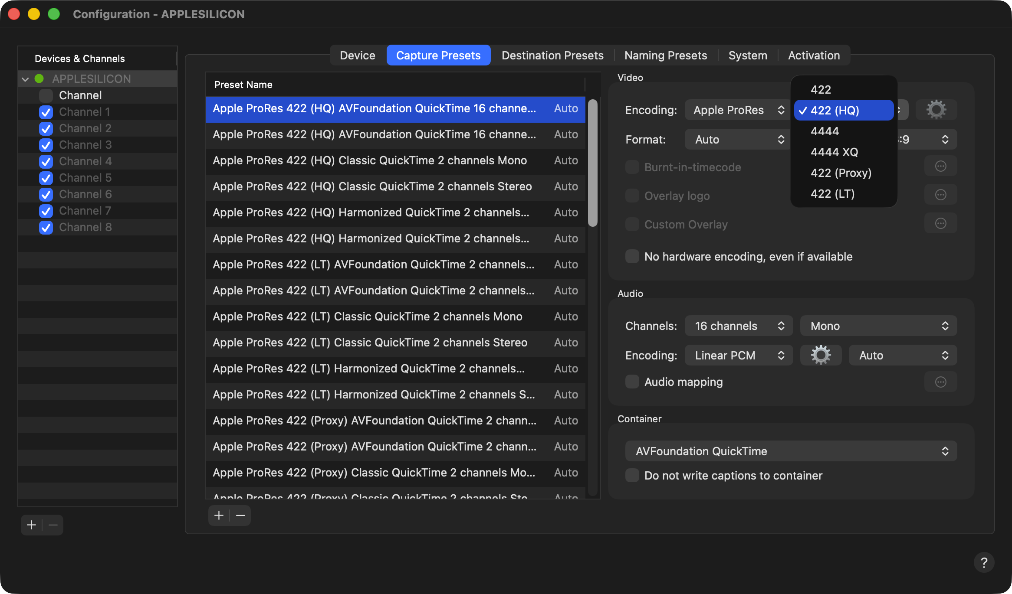This screenshot has height=594, width=1012.
Task: Select ProRes 422 (LT) Classic QuickTime Stereo preset
Action: (x=395, y=343)
